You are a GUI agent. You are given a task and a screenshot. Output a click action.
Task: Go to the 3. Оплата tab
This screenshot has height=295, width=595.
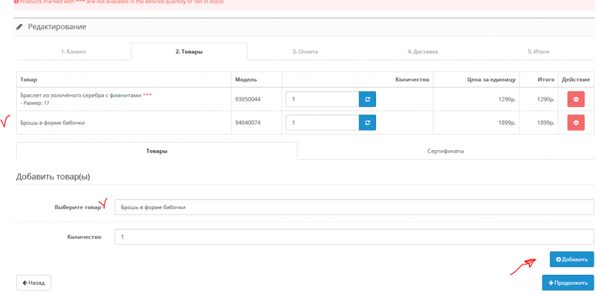(305, 52)
